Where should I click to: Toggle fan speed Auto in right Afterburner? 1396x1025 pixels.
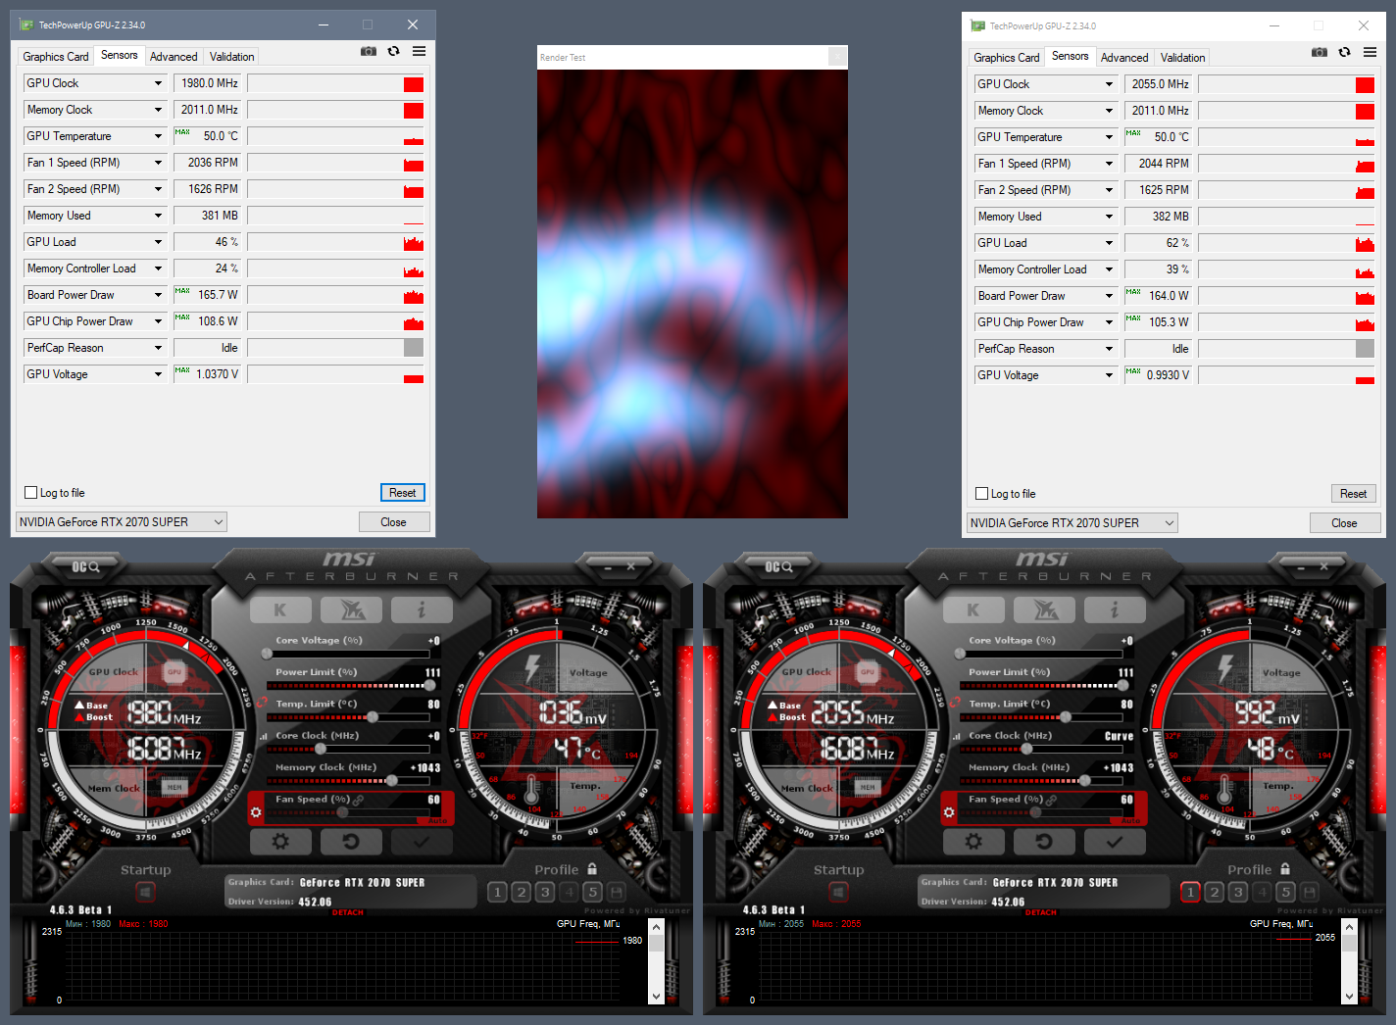pos(1131,820)
